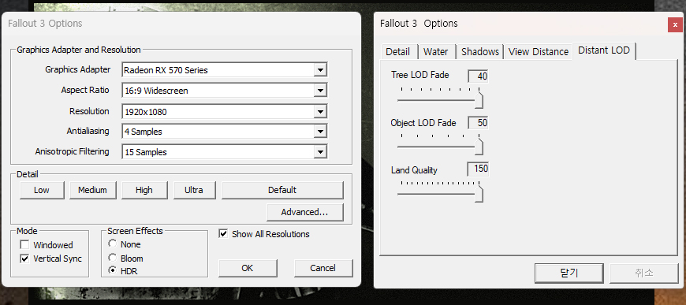Switch to the Detail tab
Screen dimensions: 686x305
click(x=397, y=52)
